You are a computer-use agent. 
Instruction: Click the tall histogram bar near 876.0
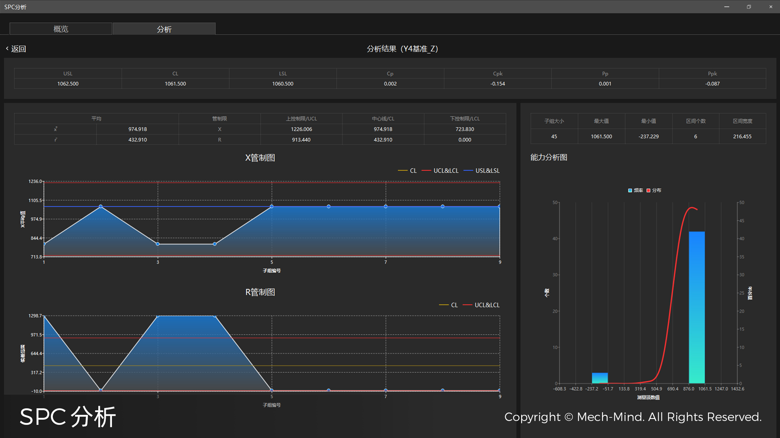697,308
